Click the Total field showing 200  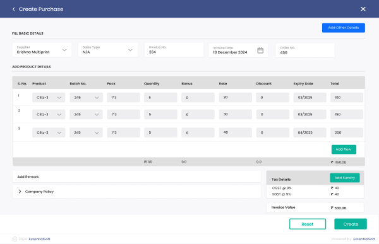[347, 132]
